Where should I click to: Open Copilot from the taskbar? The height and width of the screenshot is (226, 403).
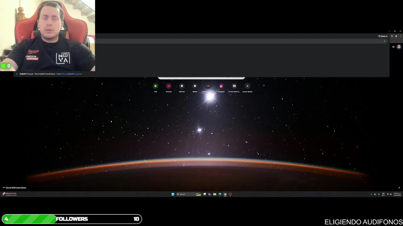pos(210,194)
